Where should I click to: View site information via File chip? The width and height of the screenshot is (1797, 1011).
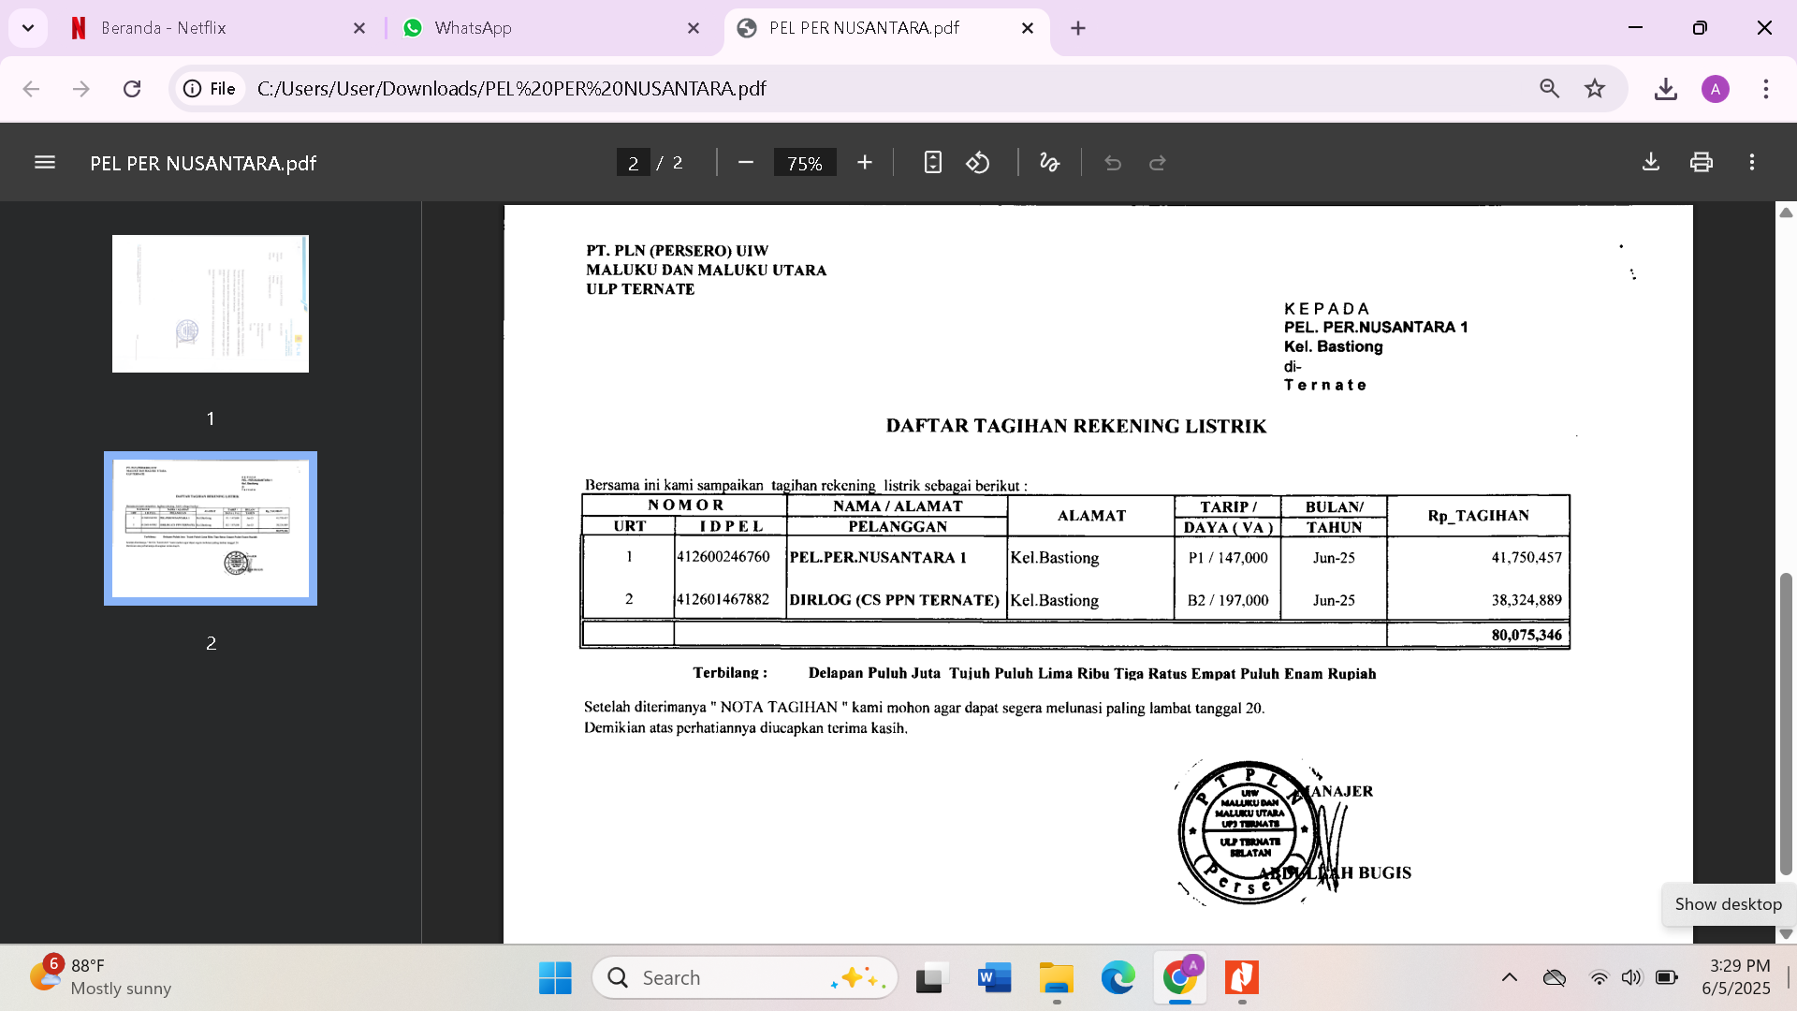click(210, 89)
